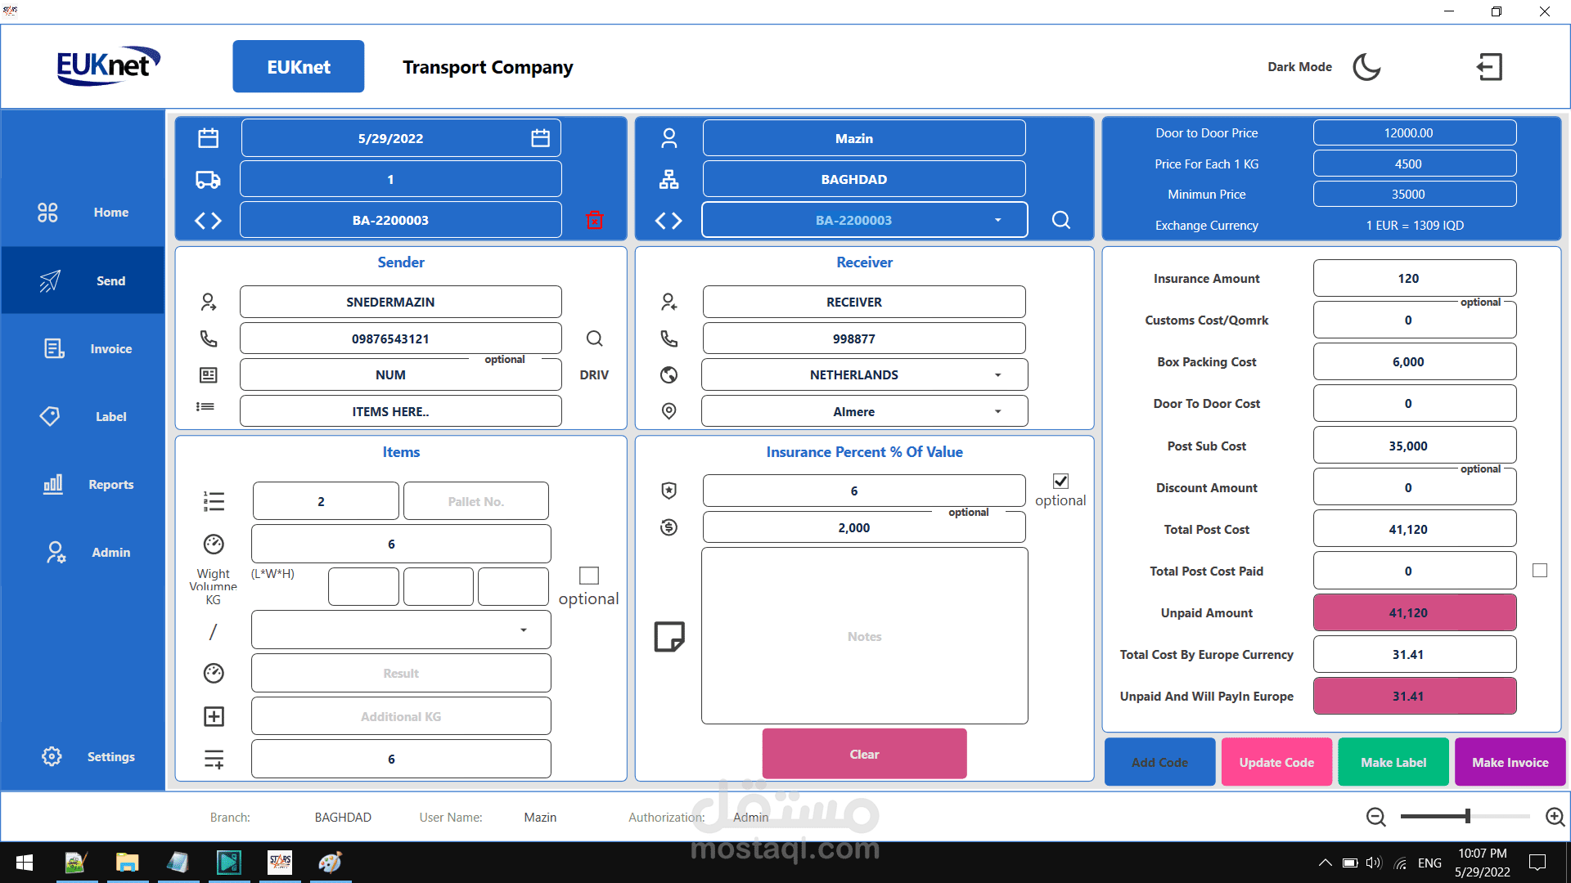This screenshot has height=883, width=1571.
Task: Toggle Dark Mode moon icon
Action: (x=1366, y=67)
